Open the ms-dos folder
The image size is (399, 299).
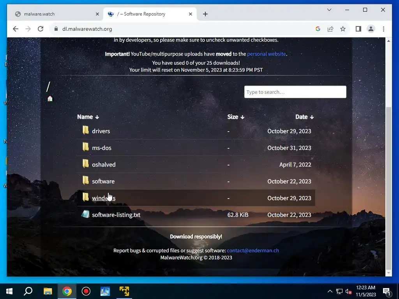pyautogui.click(x=102, y=148)
